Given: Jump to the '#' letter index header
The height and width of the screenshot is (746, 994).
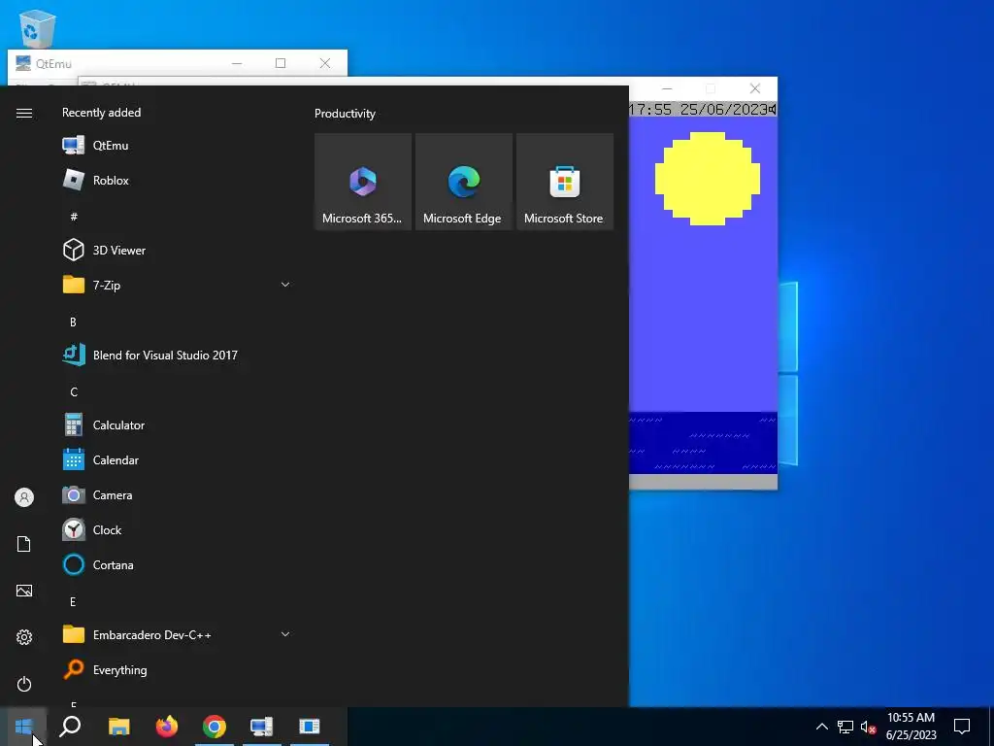Looking at the screenshot, I should tap(74, 217).
